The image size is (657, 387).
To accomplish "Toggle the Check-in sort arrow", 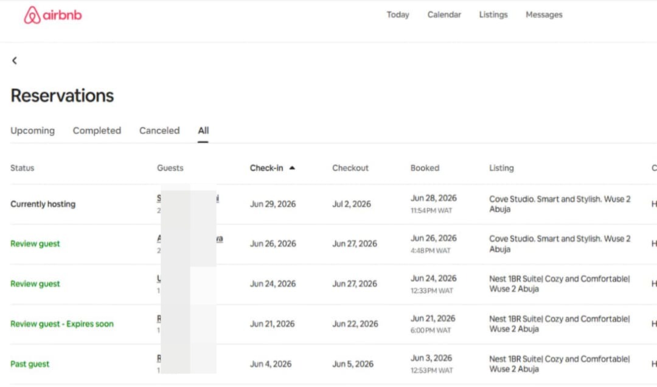I will pyautogui.click(x=292, y=168).
